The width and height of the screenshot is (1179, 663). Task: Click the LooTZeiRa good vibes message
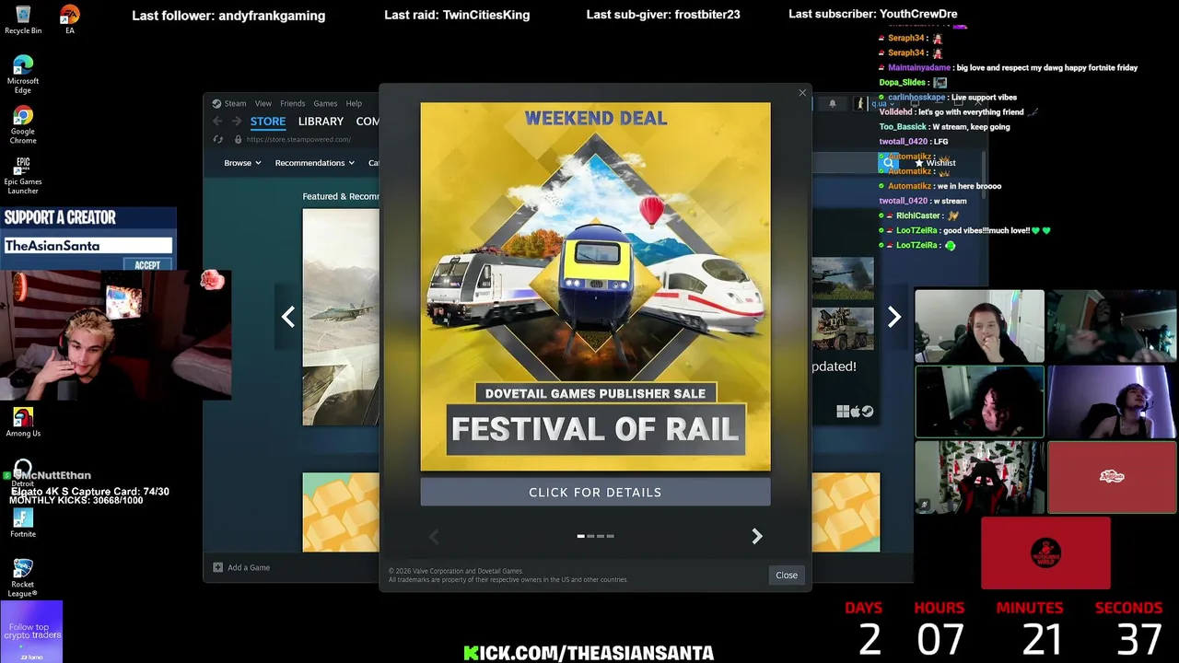[964, 230]
